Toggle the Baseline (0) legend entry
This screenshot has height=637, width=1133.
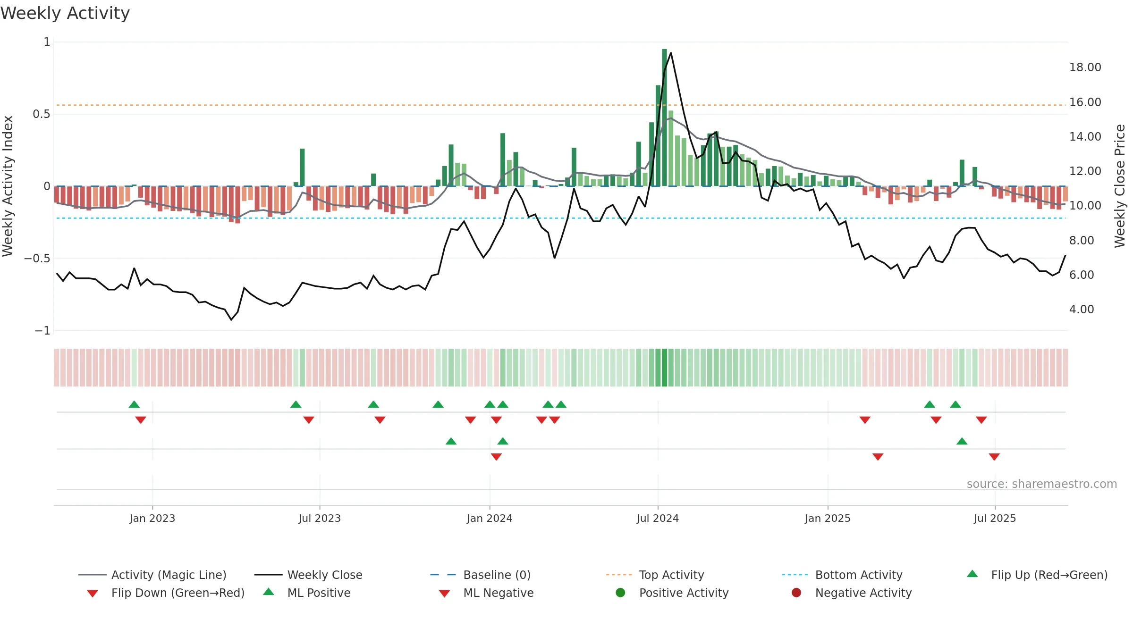481,575
